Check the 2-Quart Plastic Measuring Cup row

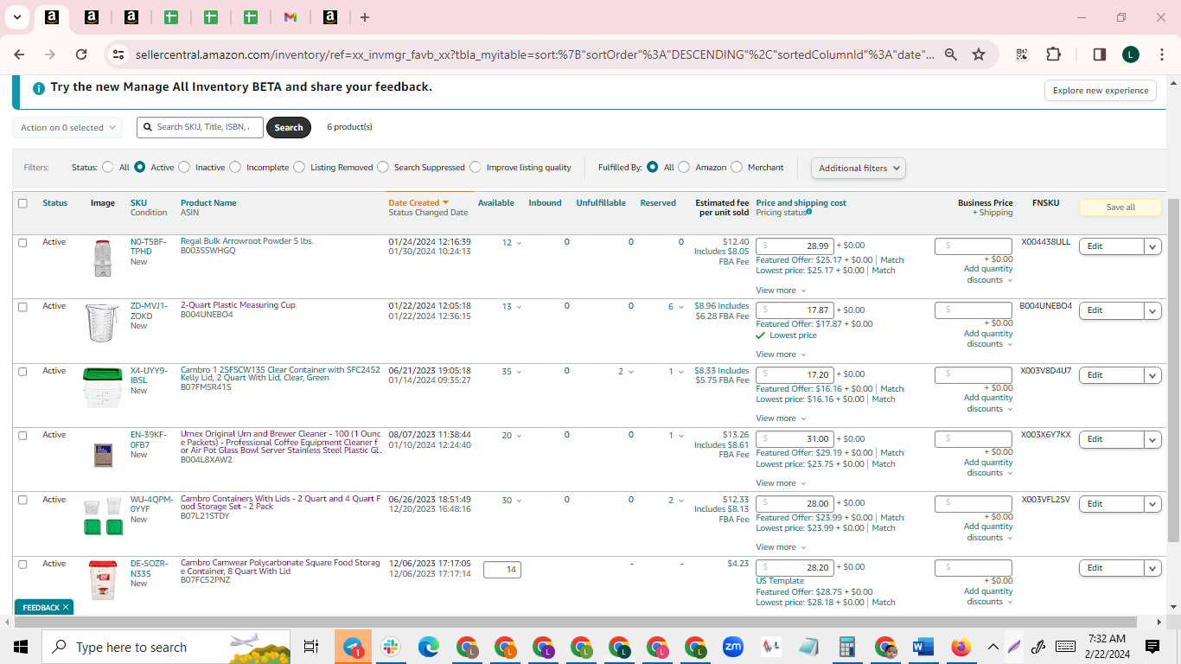point(22,307)
